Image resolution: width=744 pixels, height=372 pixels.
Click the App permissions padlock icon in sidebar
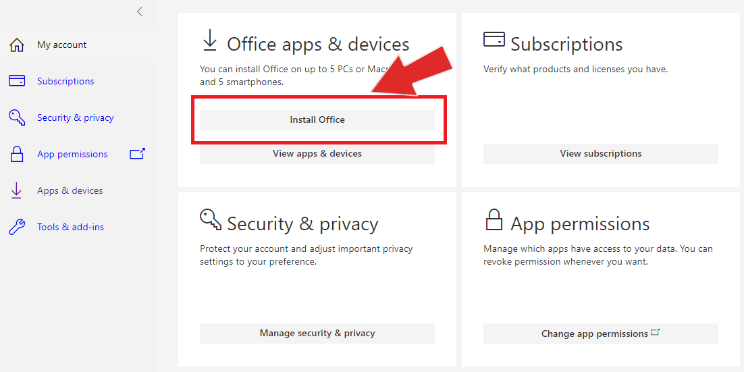point(17,154)
